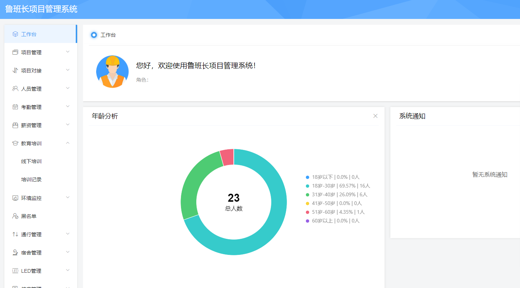Dismiss the 年龄分析 panel
Image resolution: width=520 pixels, height=288 pixels.
click(375, 116)
